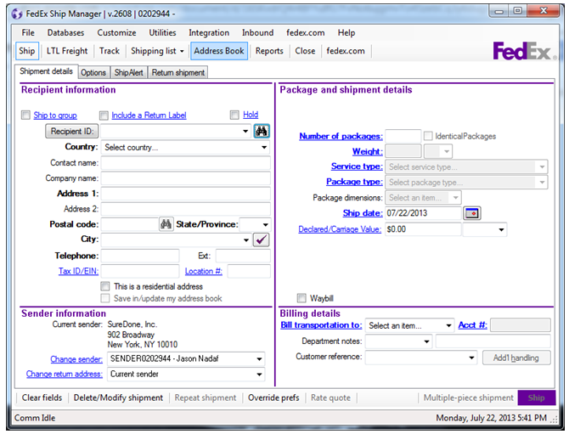The height and width of the screenshot is (434, 569).
Task: Click the Clear fields button
Action: [42, 397]
